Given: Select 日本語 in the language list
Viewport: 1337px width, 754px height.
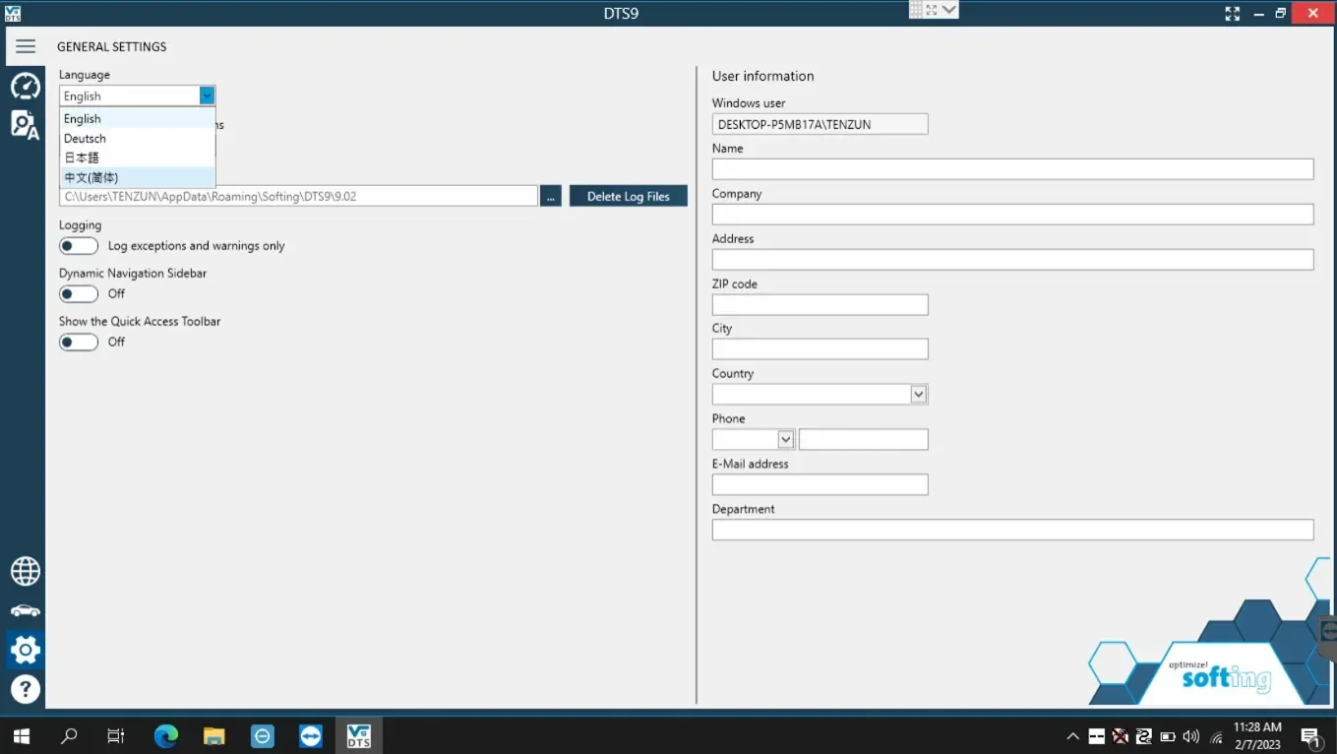Looking at the screenshot, I should (x=138, y=157).
